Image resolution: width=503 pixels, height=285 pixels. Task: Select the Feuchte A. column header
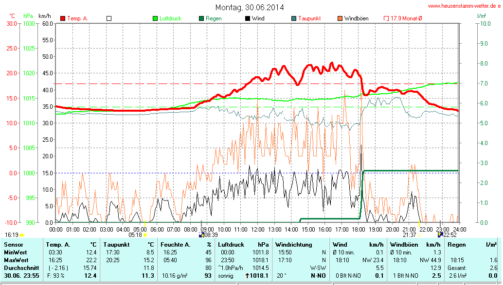point(177,244)
